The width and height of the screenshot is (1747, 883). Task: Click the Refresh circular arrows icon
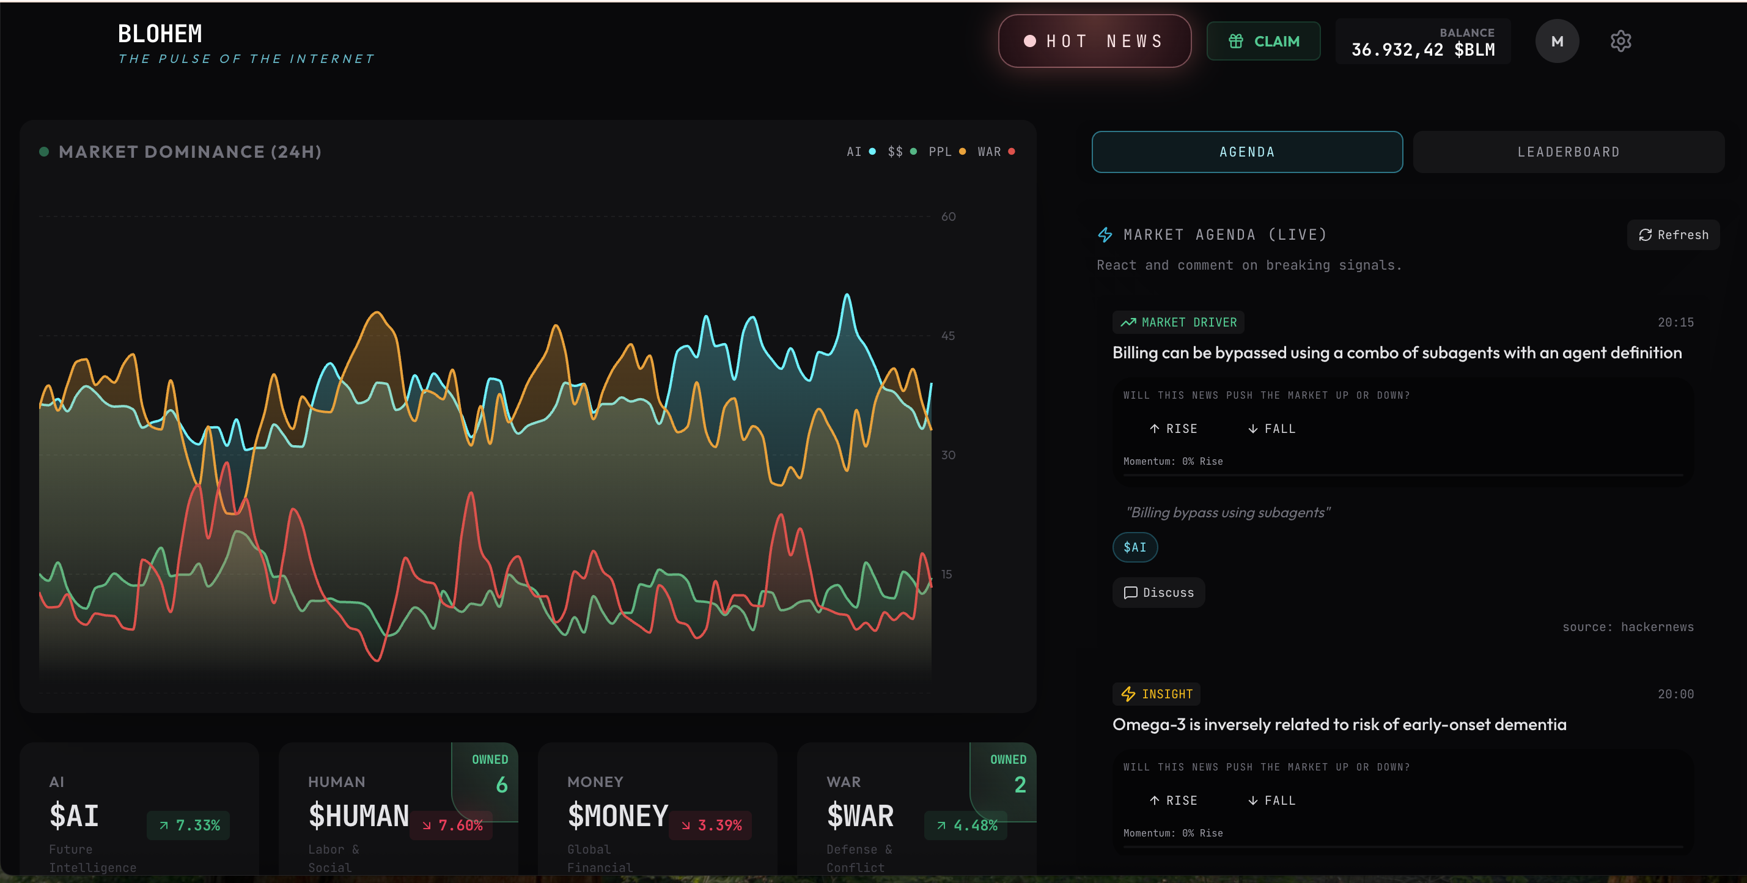click(x=1644, y=235)
